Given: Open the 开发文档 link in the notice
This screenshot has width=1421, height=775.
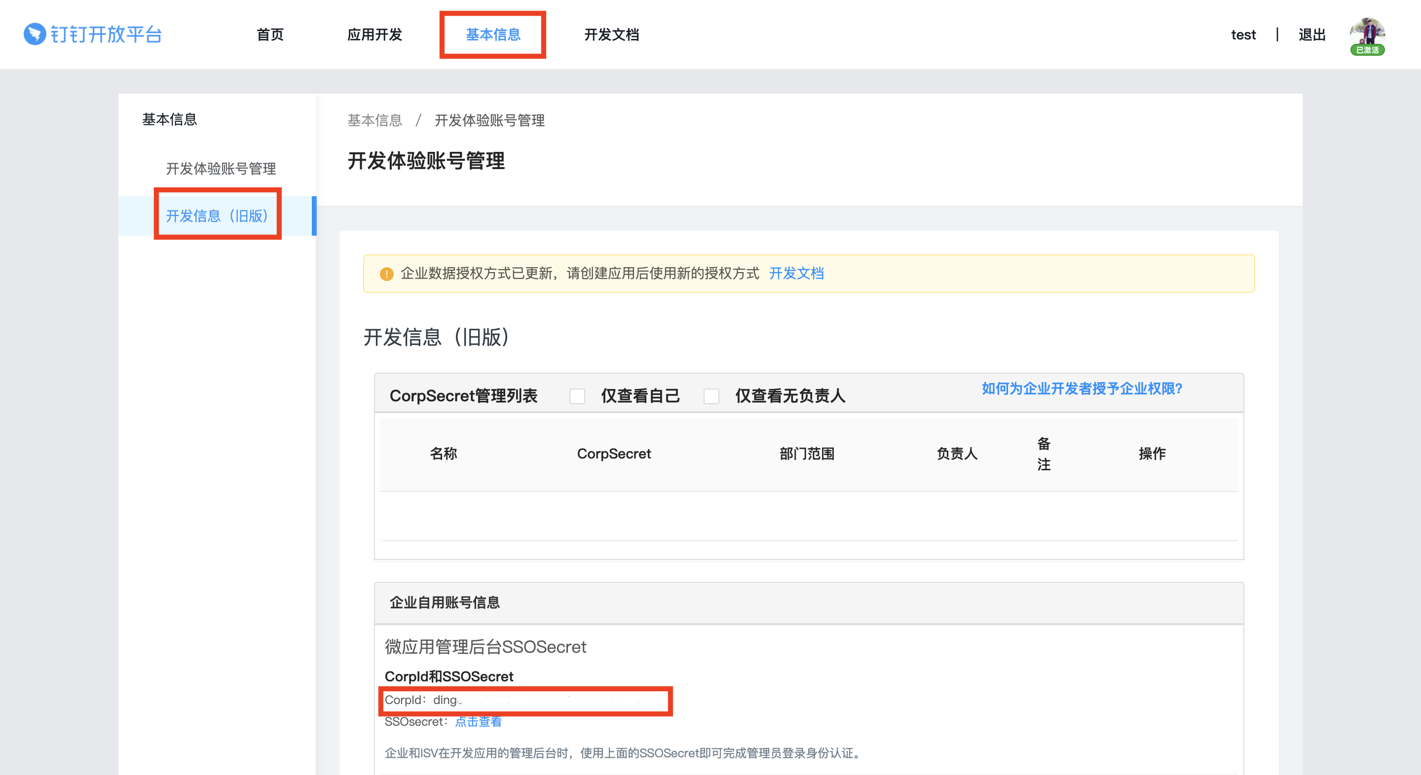Looking at the screenshot, I should pos(796,274).
